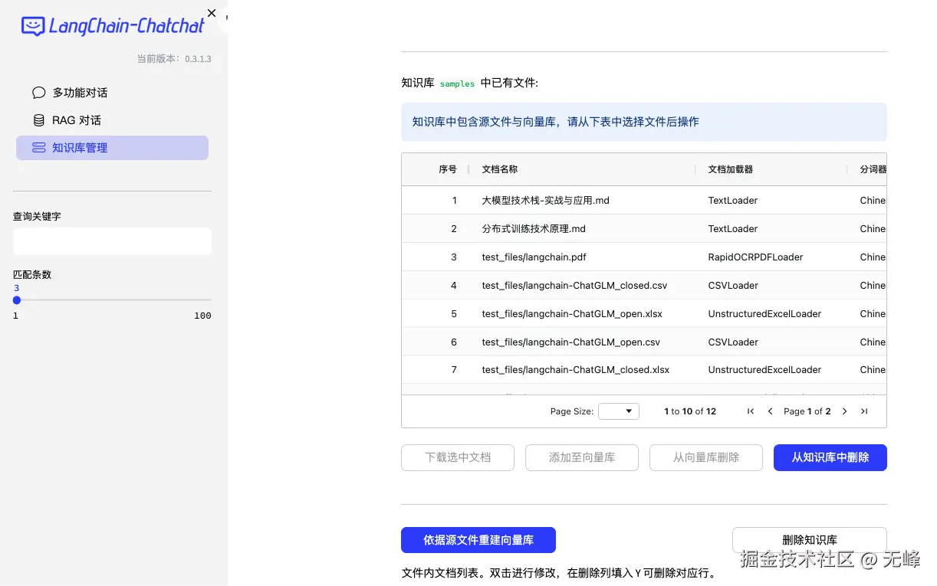
Task: Click the database icon beside RAG 对话
Action: pos(38,120)
